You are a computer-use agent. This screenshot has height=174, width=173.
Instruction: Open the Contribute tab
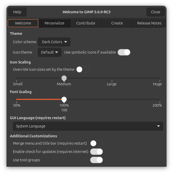coord(86,23)
